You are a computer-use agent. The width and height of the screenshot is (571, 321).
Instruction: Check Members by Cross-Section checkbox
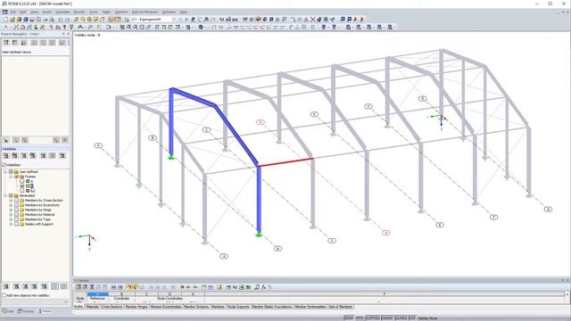click(x=16, y=201)
